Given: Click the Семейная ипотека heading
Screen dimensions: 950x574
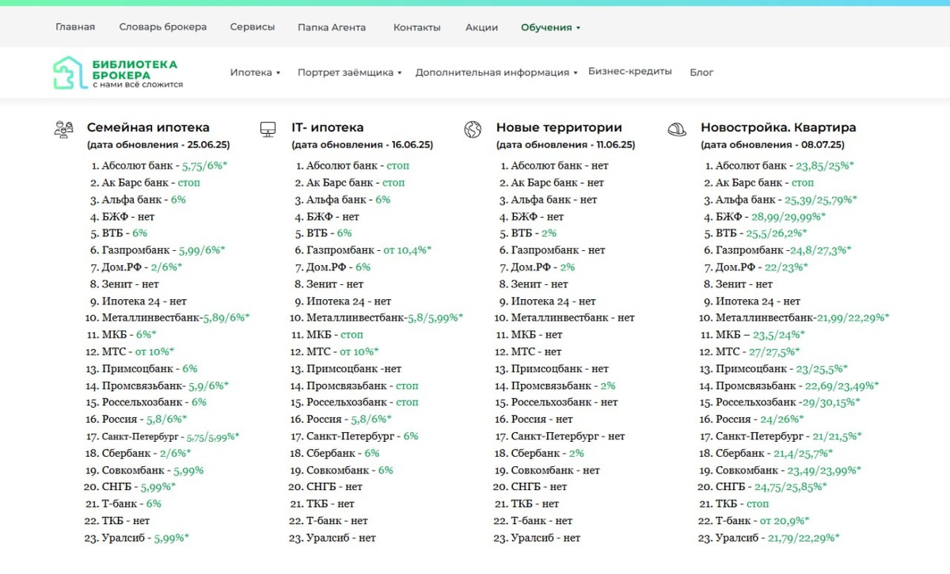Looking at the screenshot, I should 148,127.
